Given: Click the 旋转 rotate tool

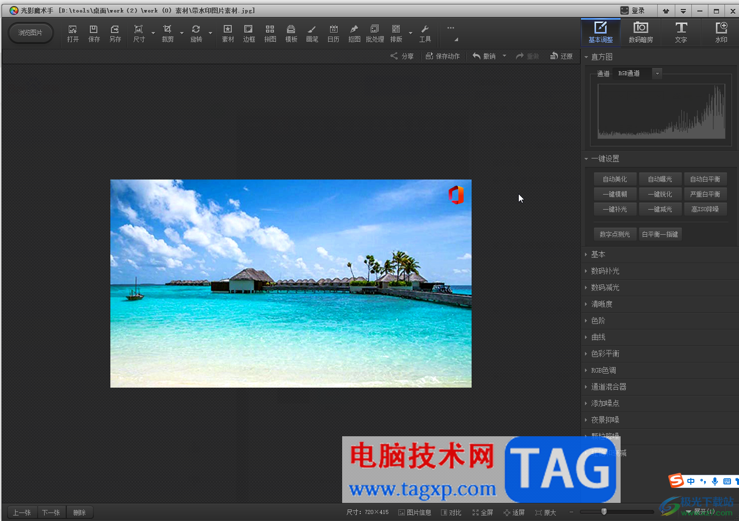Looking at the screenshot, I should tap(196, 34).
